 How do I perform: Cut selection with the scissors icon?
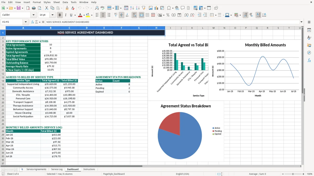pyautogui.click(x=47, y=8)
